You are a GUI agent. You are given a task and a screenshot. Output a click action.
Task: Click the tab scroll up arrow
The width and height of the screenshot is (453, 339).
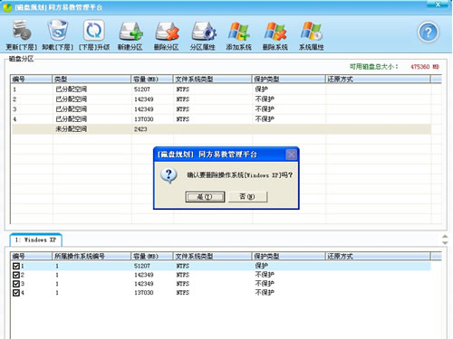tap(445, 237)
